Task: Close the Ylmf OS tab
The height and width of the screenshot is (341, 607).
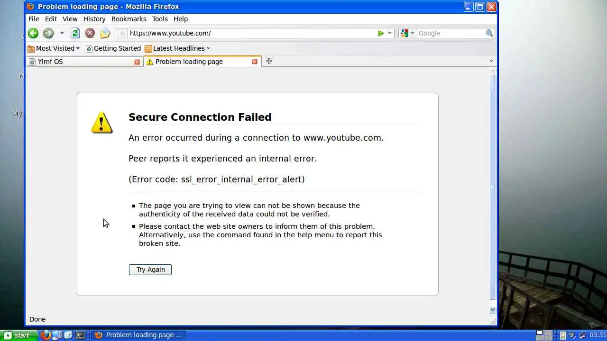Action: (137, 62)
